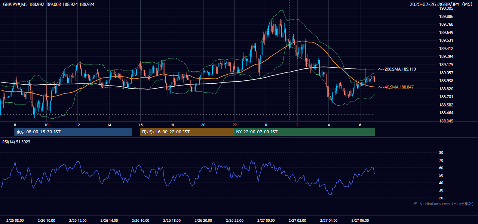Click the RSI 50 level label

tap(441, 175)
